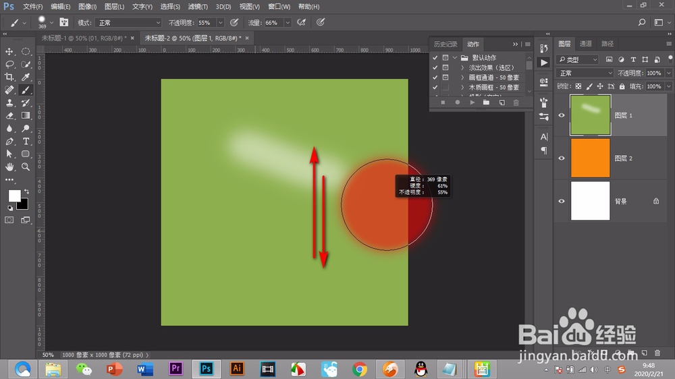Screen dimensions: 675x379
Task: Toggle checkmark for 默认动作 set
Action: 435,57
